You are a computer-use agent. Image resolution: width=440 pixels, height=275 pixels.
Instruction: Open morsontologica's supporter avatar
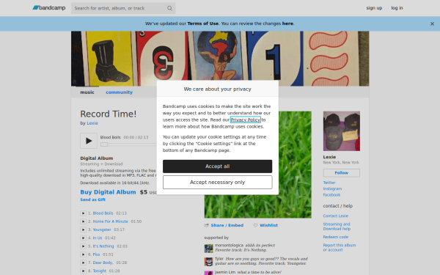coord(208,249)
